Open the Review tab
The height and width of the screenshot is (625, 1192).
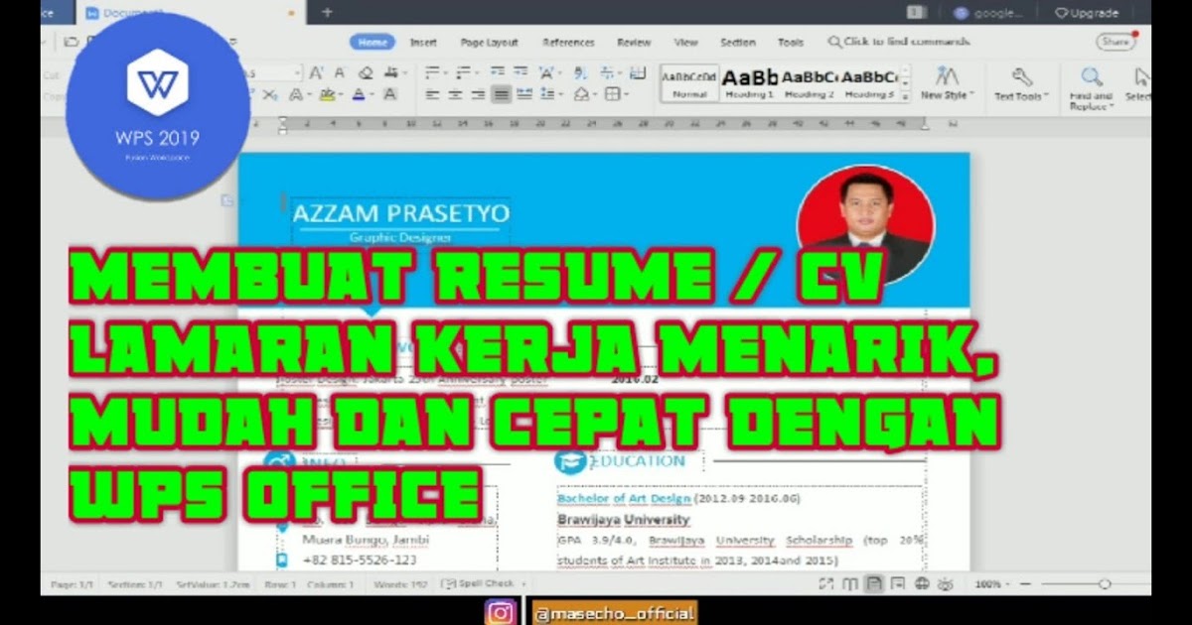[x=634, y=43]
